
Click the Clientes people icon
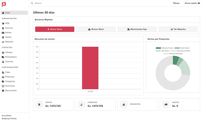pos(3,53)
